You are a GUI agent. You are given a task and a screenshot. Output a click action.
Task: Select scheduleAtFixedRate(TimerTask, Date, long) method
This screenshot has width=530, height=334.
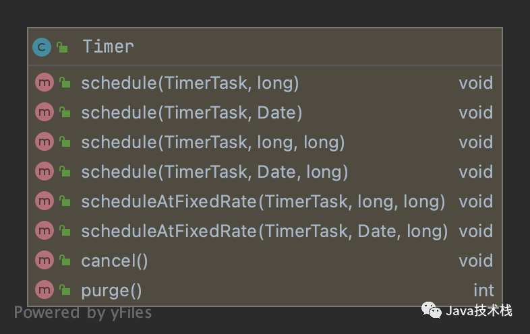click(265, 231)
